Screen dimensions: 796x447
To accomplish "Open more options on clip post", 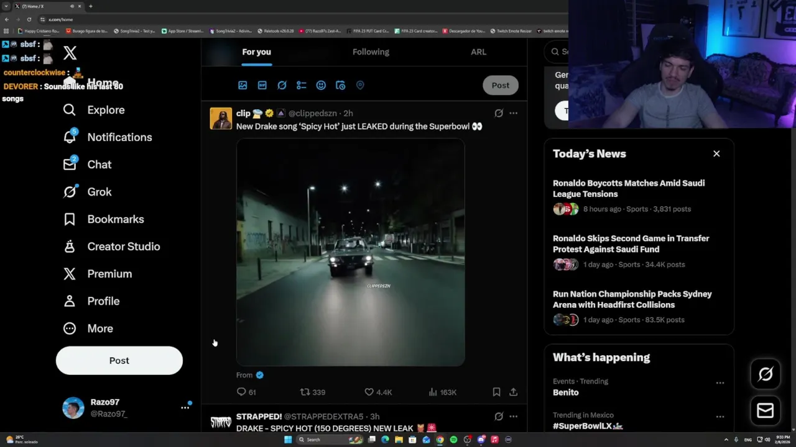I will coord(513,113).
